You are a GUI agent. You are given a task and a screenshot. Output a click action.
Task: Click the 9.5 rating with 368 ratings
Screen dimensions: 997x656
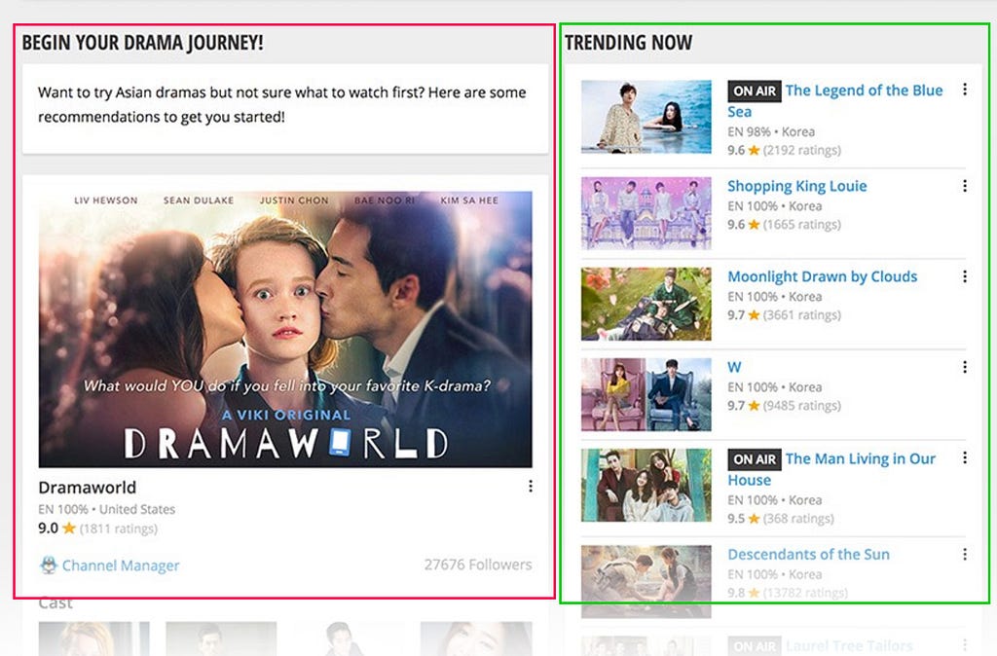pyautogui.click(x=780, y=518)
